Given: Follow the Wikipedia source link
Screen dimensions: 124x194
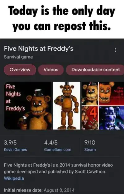Looking at the screenshot, I should tap(14, 178).
